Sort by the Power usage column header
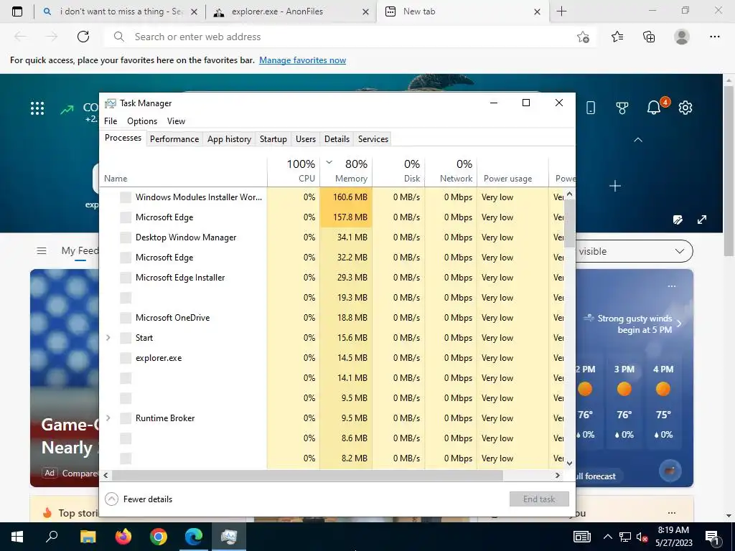This screenshot has height=551, width=735. (512, 171)
